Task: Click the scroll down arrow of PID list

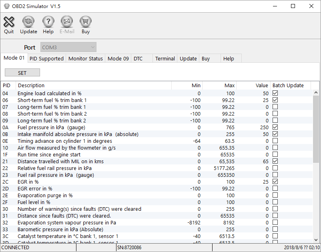Action: point(316,240)
